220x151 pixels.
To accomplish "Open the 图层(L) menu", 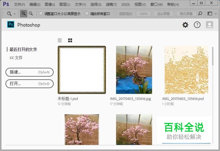I will click(x=65, y=4).
